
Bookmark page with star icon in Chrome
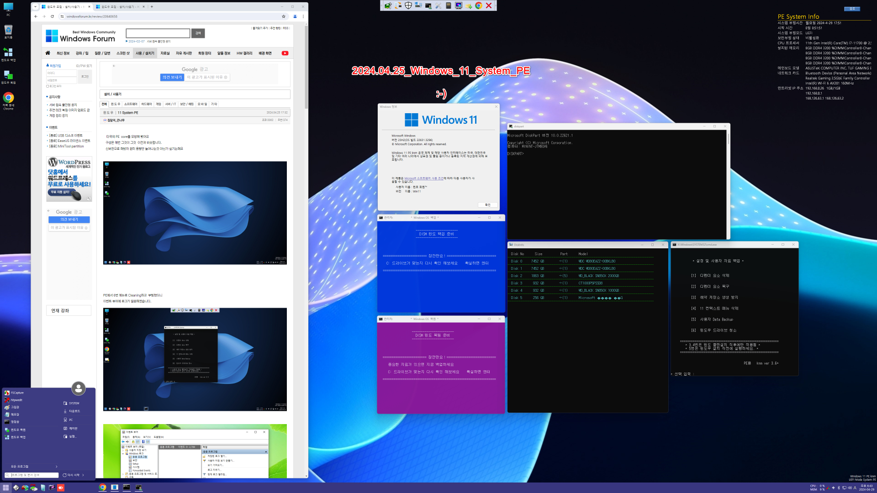[284, 16]
